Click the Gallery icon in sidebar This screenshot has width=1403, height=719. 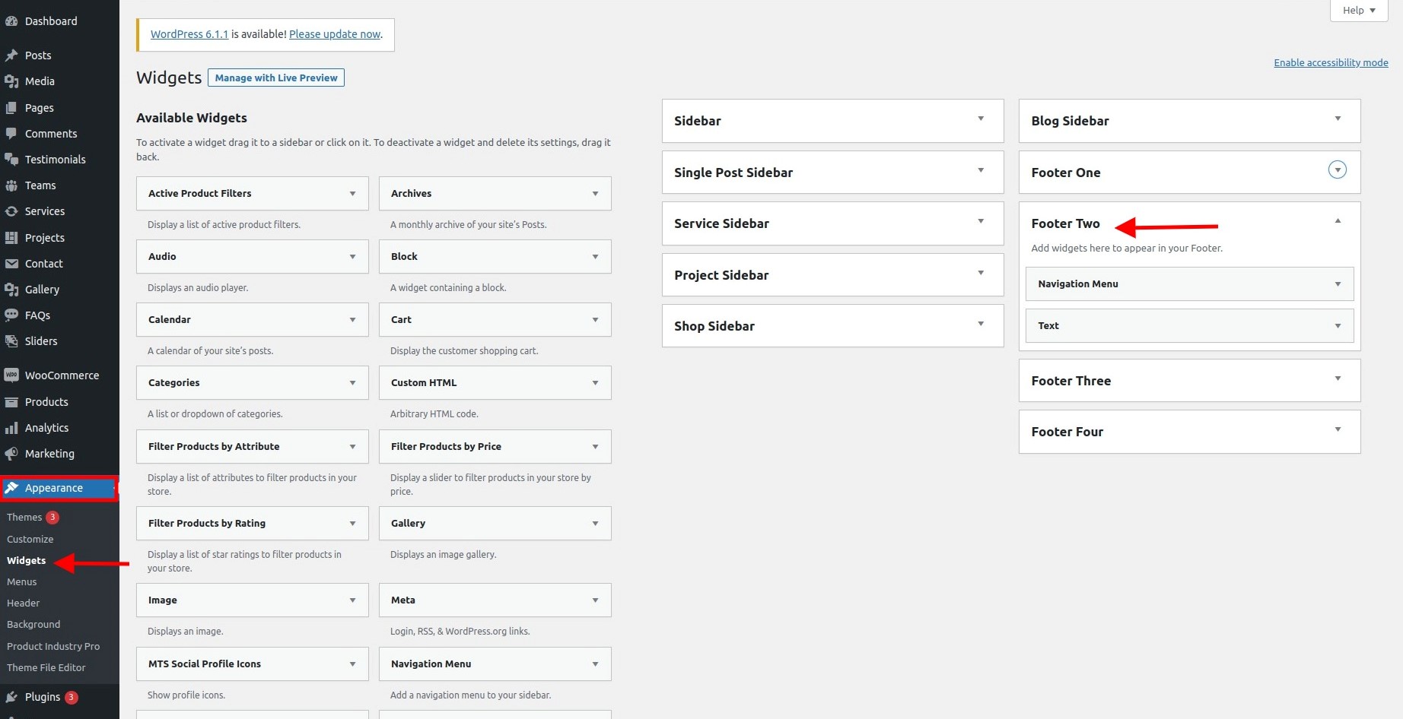tap(11, 290)
